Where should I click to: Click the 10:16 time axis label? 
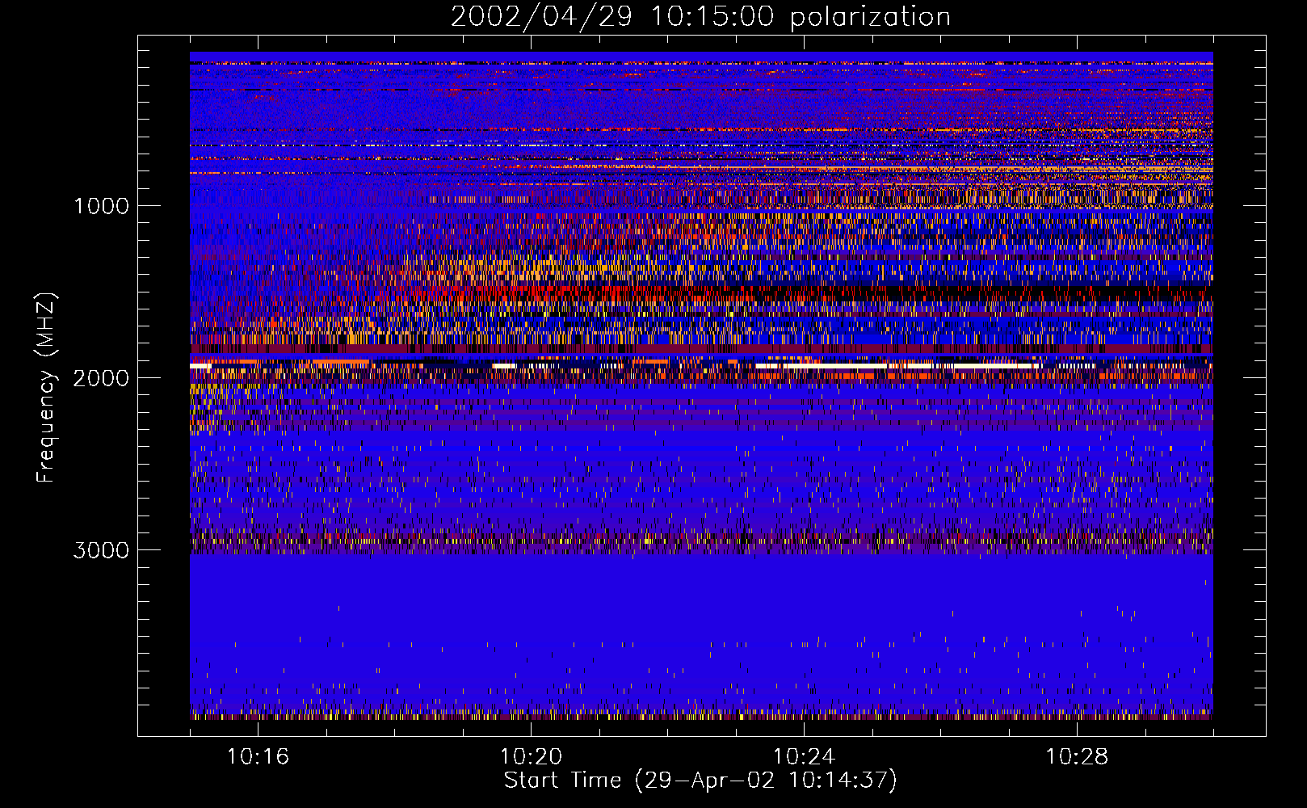pos(258,757)
